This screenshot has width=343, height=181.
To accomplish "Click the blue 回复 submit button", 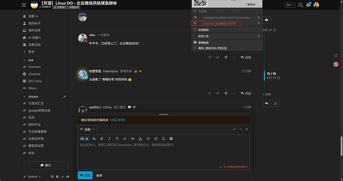I will [x=85, y=176].
